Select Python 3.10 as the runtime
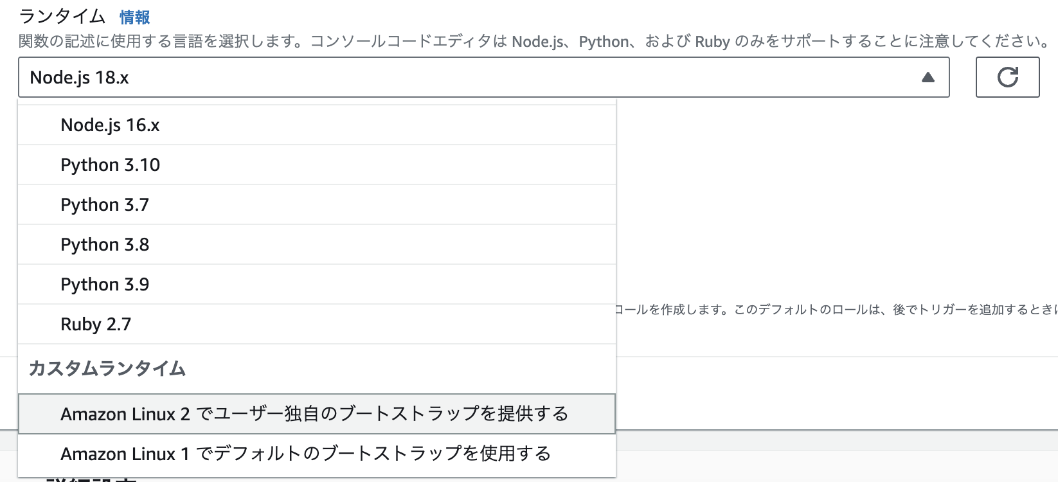Screen dimensions: 1058x482 tap(110, 165)
